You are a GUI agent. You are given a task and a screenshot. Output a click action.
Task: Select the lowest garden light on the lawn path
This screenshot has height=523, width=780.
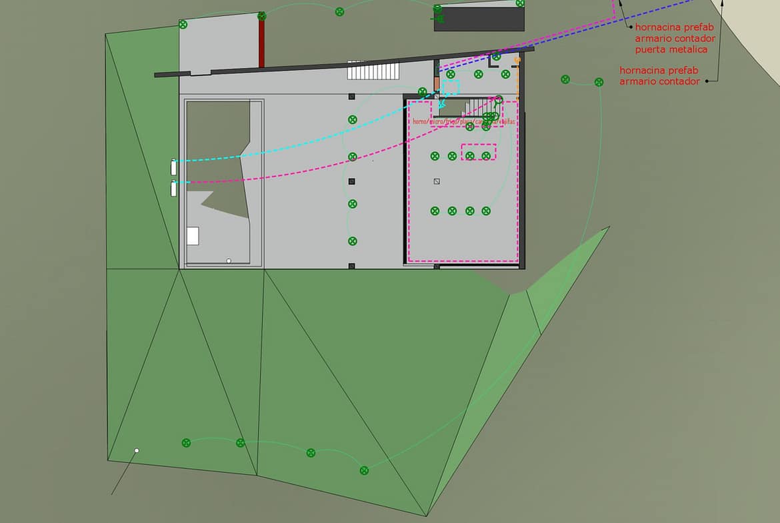coord(364,470)
